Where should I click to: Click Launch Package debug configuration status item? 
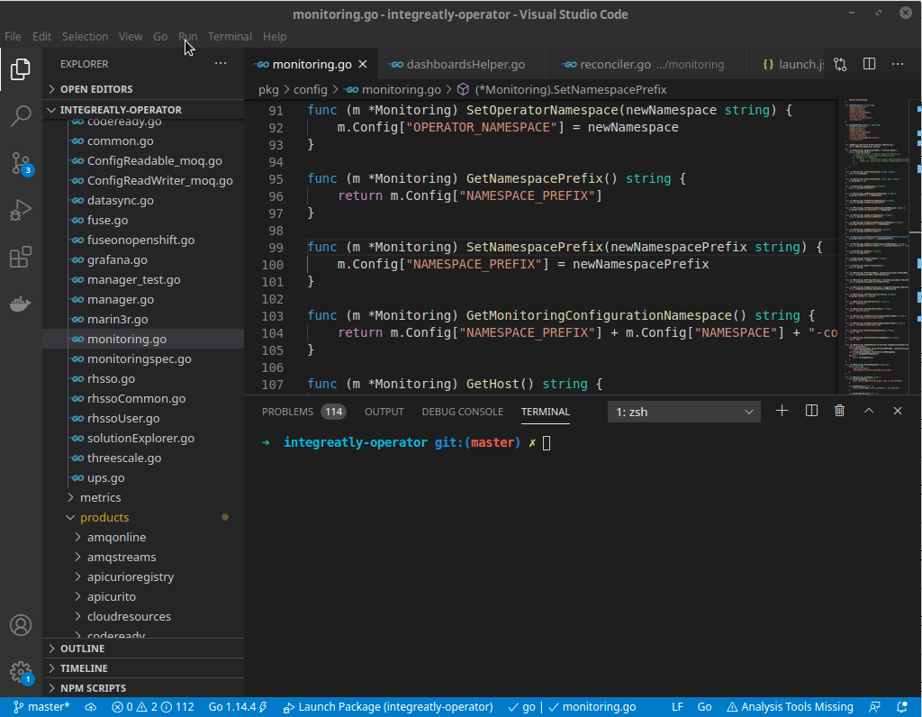[388, 707]
